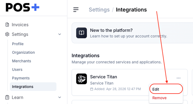The height and width of the screenshot is (104, 193).
Task: Choose Edit from the context menu
Action: point(166,89)
